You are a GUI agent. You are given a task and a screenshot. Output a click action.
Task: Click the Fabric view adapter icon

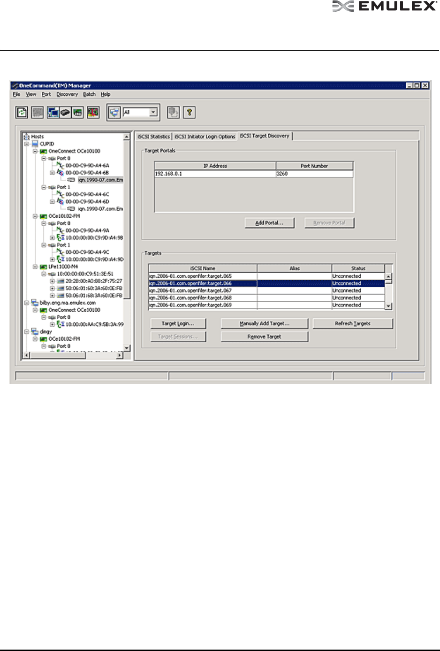(65, 112)
